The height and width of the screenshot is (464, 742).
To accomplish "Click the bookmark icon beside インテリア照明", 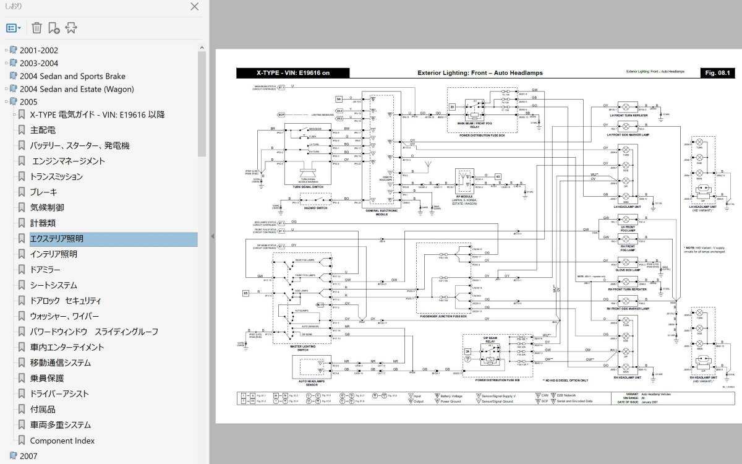I will pyautogui.click(x=22, y=254).
